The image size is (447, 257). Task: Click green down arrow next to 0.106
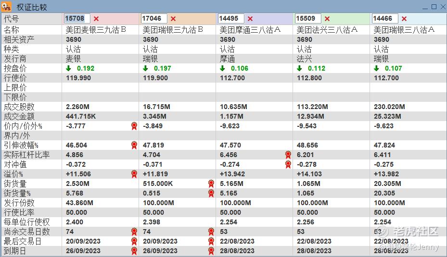(222, 68)
